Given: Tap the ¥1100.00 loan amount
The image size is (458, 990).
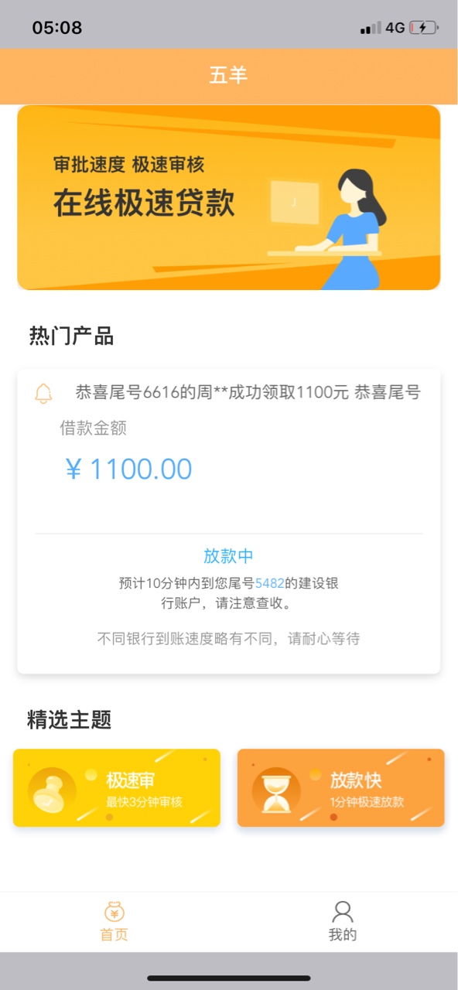Looking at the screenshot, I should pos(128,469).
